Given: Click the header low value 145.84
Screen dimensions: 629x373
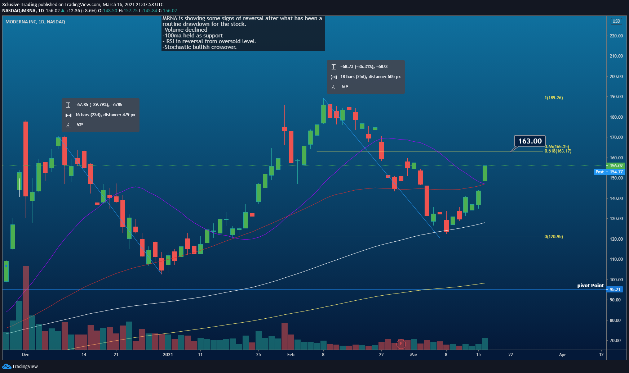Looking at the screenshot, I should click(150, 11).
